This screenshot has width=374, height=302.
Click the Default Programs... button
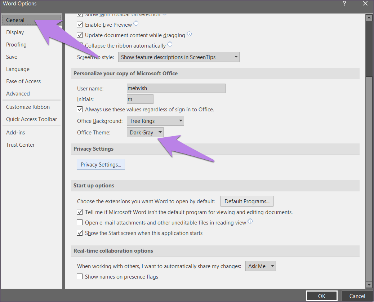tap(247, 201)
